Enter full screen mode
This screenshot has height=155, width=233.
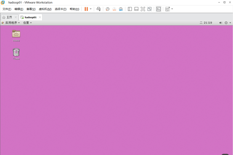pos(143,9)
